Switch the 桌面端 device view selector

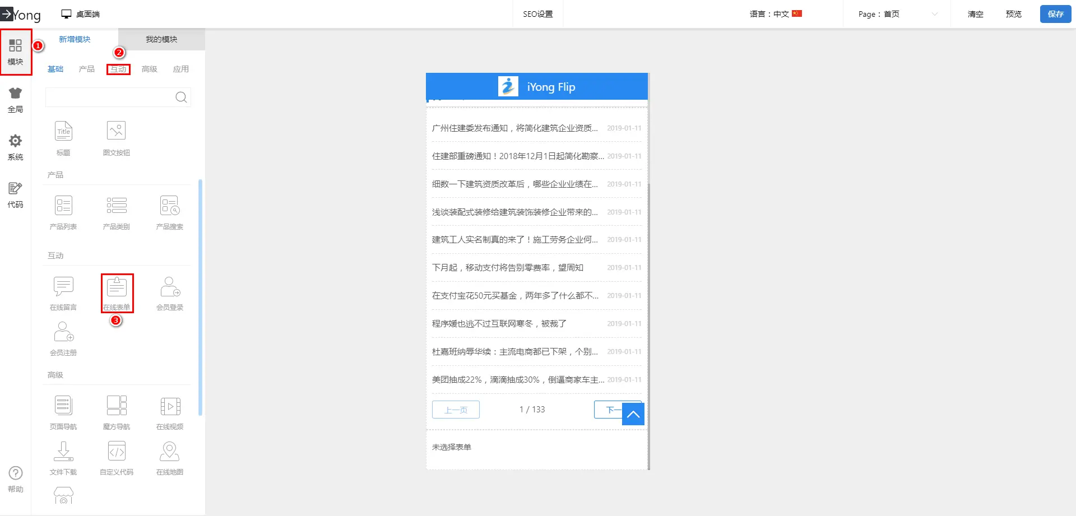pyautogui.click(x=81, y=14)
